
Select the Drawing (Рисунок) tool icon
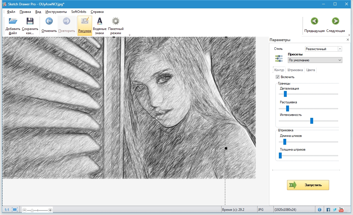[85, 21]
